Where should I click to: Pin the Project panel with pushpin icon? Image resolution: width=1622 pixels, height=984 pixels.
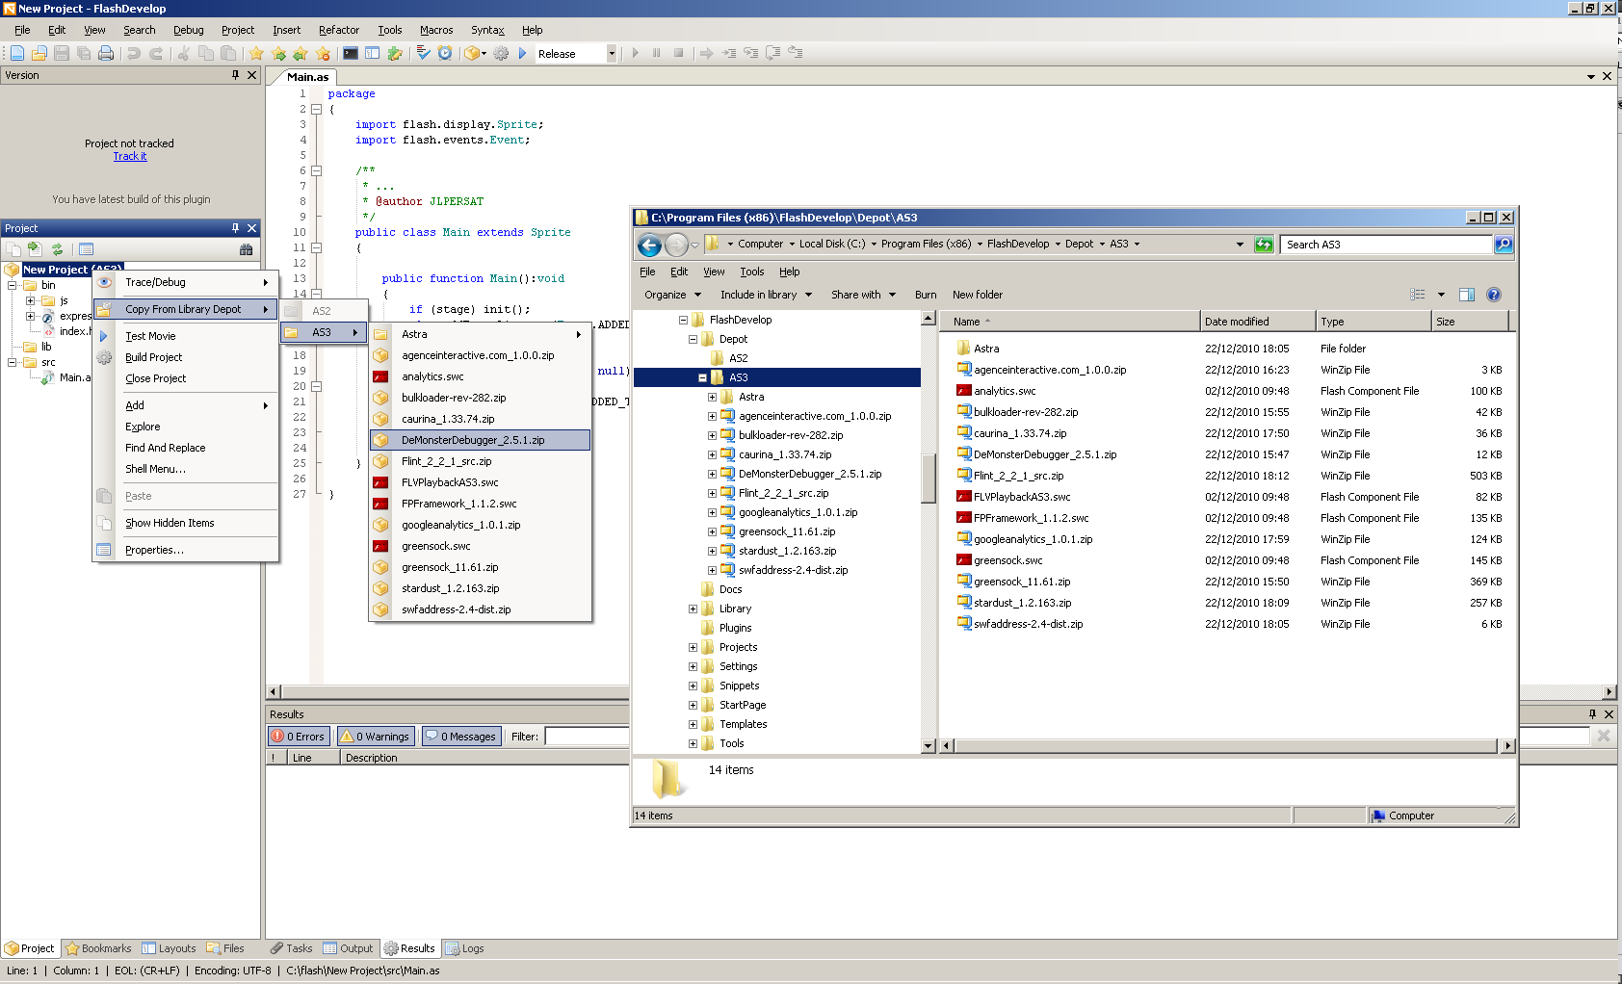coord(235,228)
